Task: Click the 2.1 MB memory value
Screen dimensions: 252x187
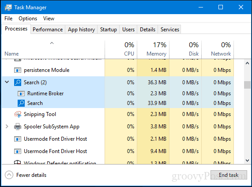Action: pos(158,139)
